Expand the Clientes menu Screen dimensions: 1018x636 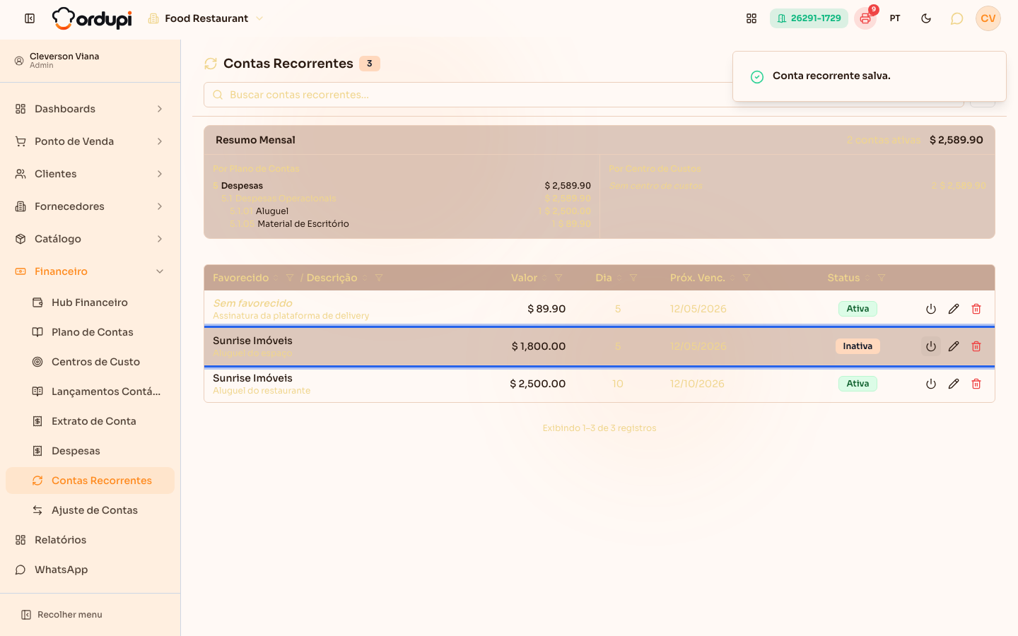coord(90,174)
